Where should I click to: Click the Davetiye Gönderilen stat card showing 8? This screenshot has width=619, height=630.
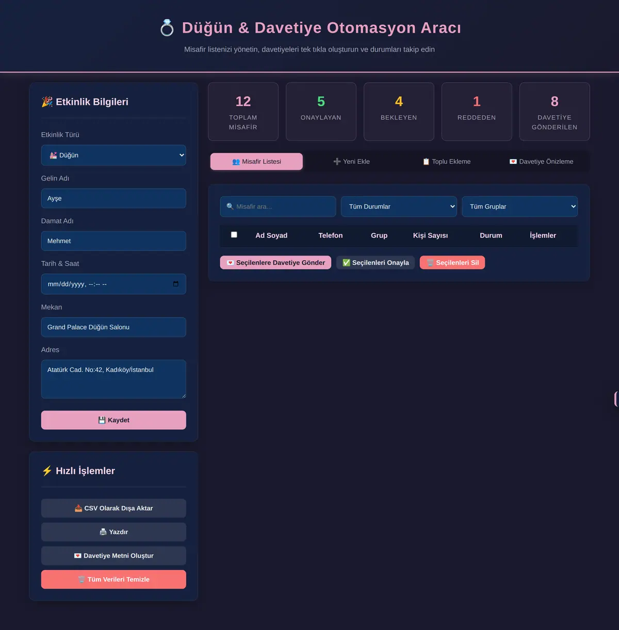pos(555,112)
